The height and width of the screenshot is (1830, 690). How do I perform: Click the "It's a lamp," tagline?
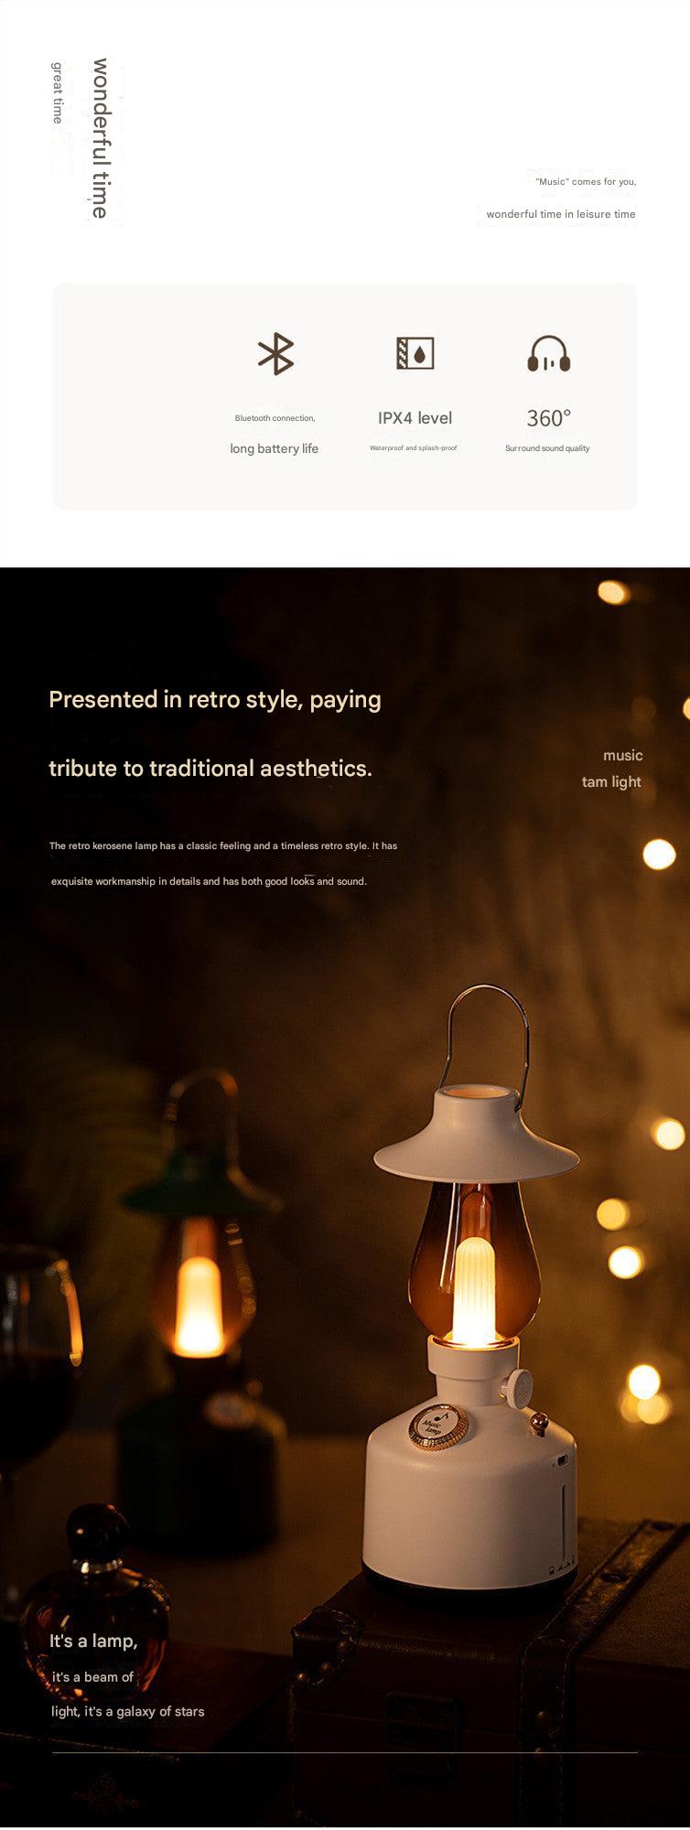click(x=93, y=1641)
